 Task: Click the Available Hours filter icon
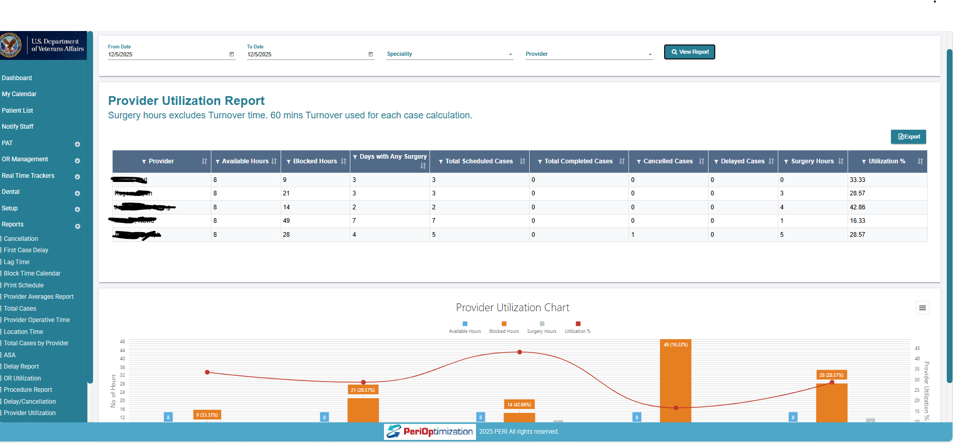click(x=218, y=162)
